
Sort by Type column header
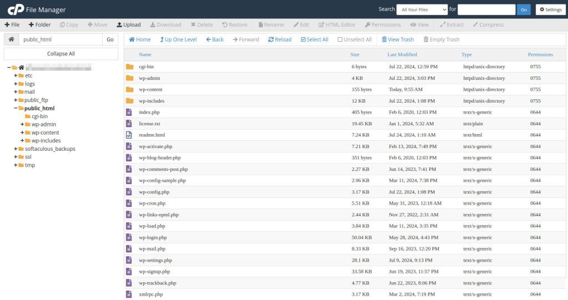(x=466, y=54)
